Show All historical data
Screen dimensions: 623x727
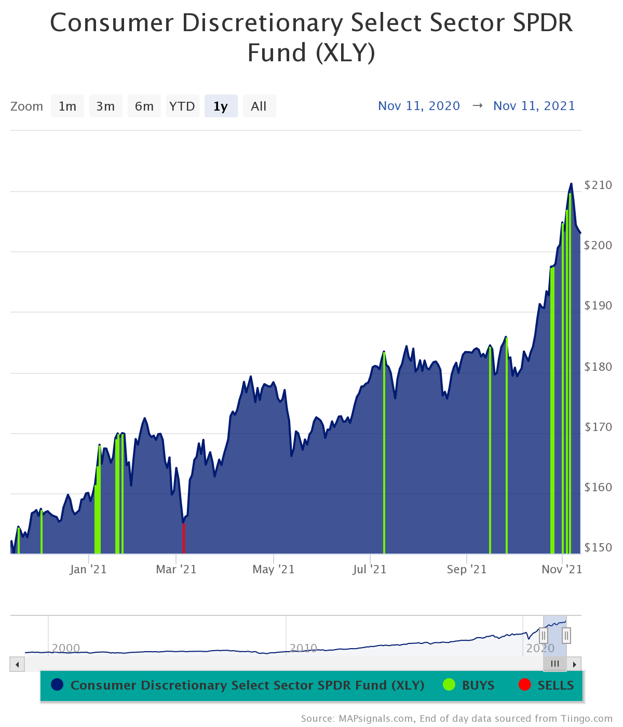pyautogui.click(x=259, y=106)
